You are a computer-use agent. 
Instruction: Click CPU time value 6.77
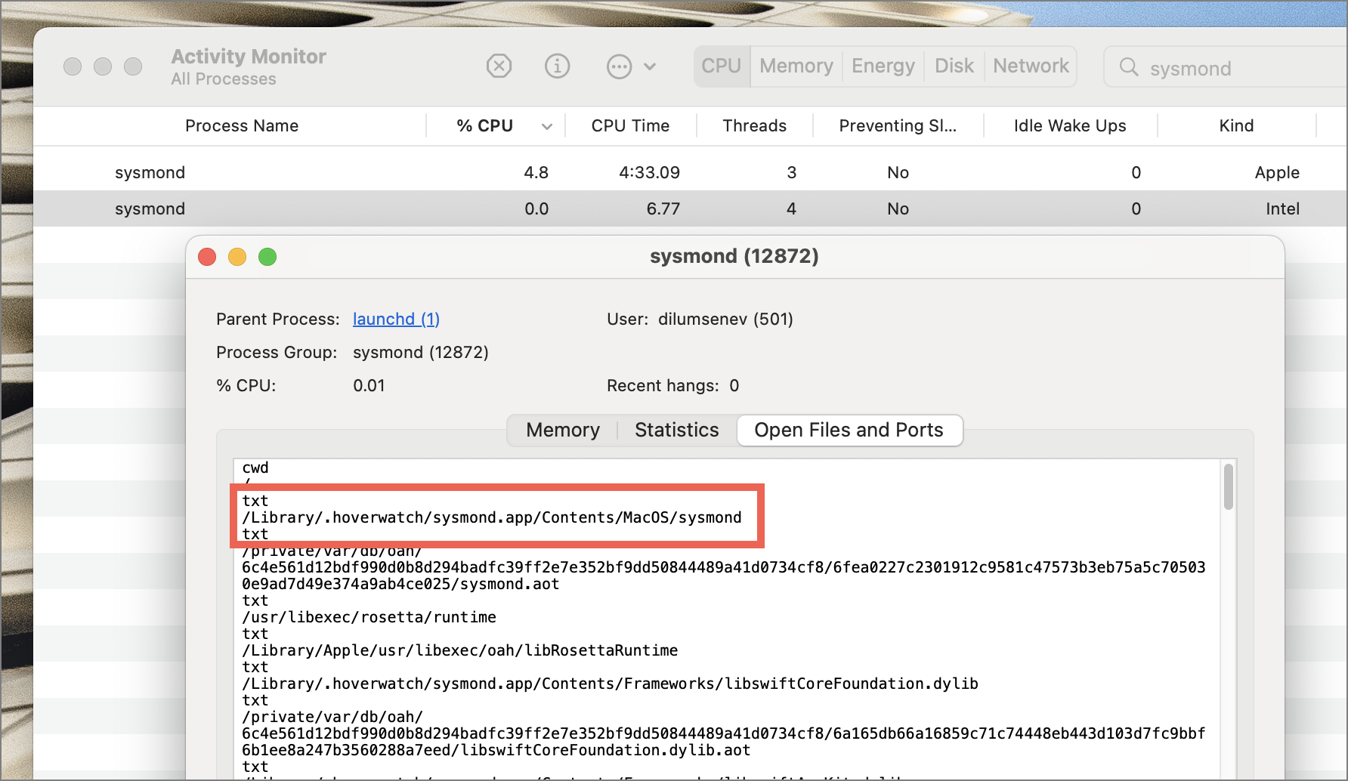pyautogui.click(x=663, y=208)
